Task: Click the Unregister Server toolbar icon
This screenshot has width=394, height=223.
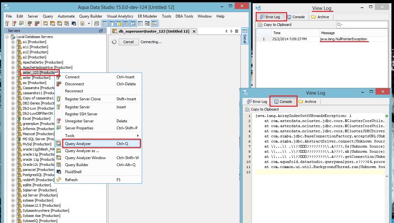Action: click(x=14, y=23)
